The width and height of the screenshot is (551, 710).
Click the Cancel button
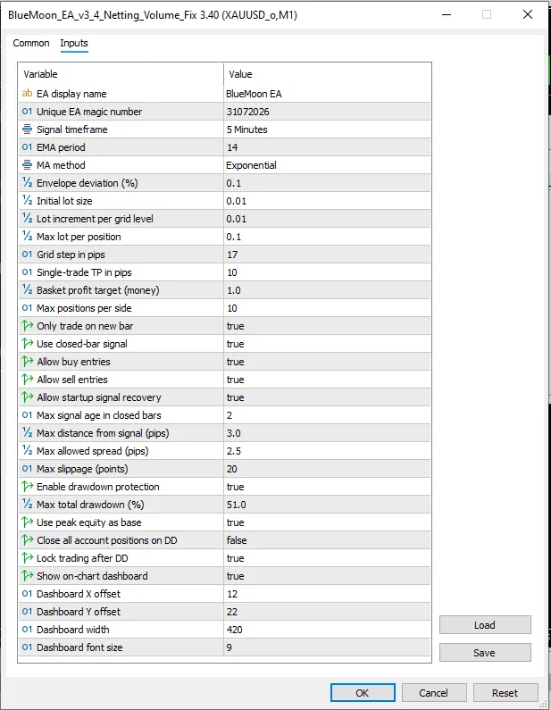coord(434,693)
